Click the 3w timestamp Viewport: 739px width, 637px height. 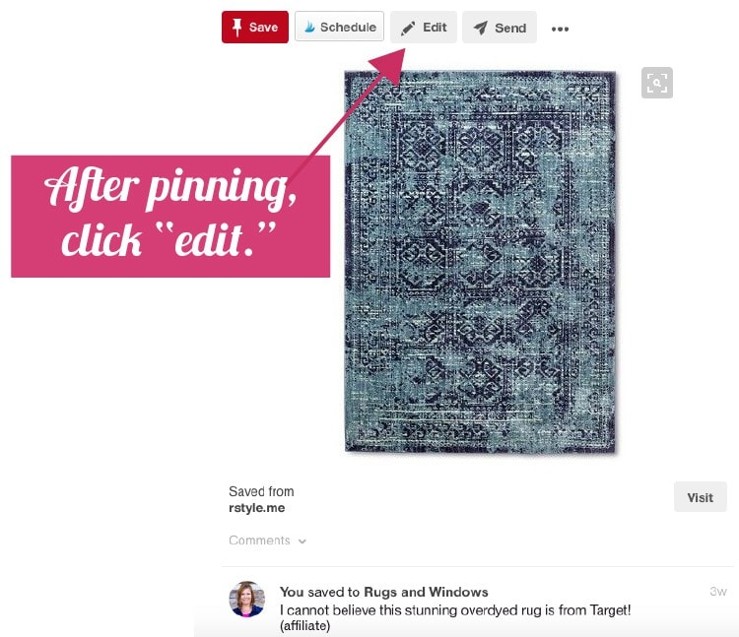point(717,592)
